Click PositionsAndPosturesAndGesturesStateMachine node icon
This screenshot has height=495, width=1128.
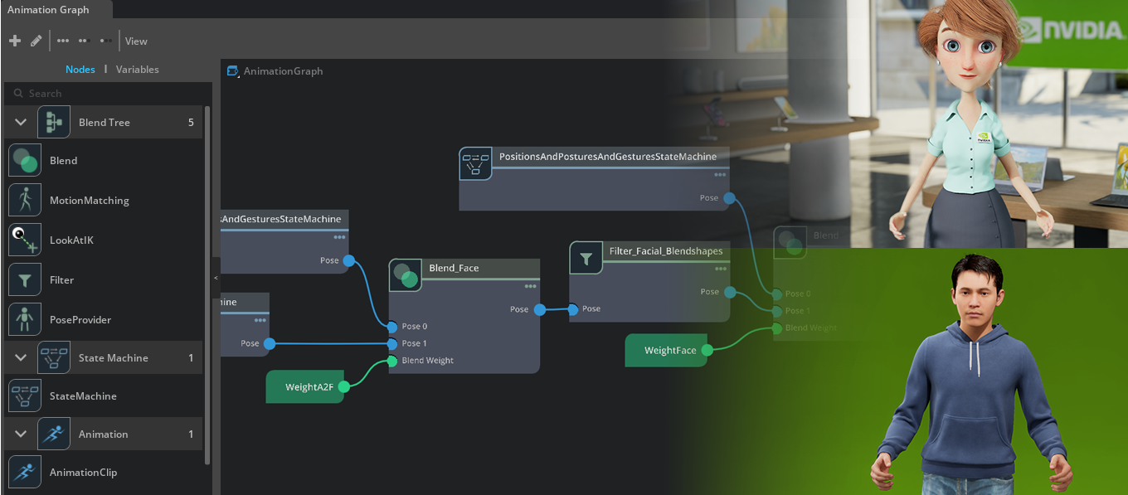click(x=476, y=163)
